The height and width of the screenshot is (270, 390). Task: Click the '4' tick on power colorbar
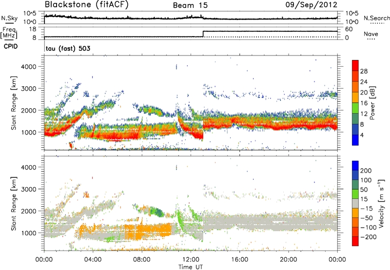(x=362, y=135)
